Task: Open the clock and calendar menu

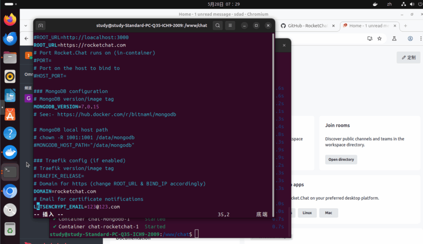Action: coord(223,4)
